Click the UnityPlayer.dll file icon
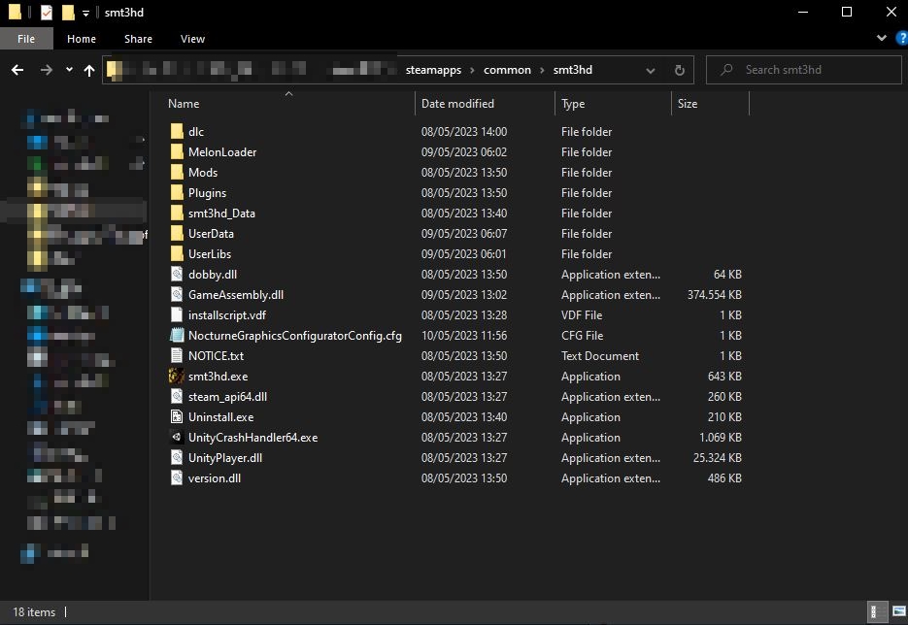 [x=177, y=457]
